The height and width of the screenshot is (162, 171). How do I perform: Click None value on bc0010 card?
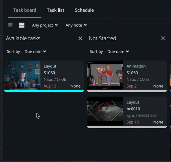[x=158, y=122]
